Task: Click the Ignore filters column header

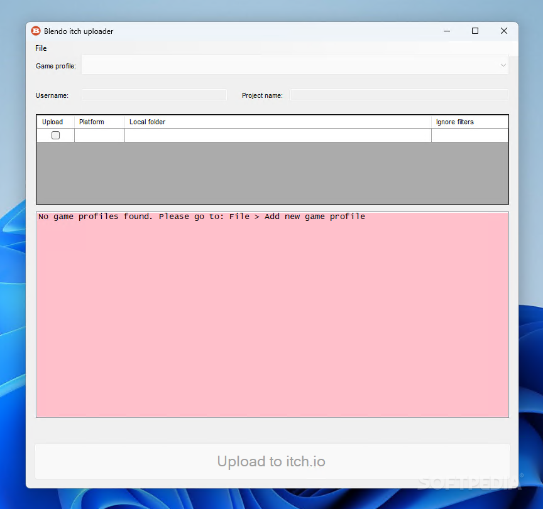Action: pos(469,122)
